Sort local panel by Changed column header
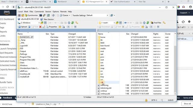193x108 pixels. click(x=79, y=34)
